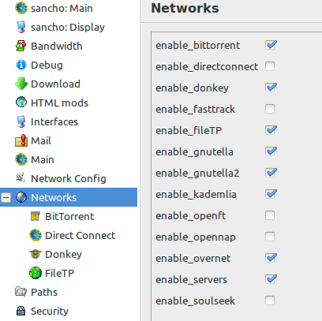The width and height of the screenshot is (322, 321).
Task: Disable the enable_bittorrent checkbox
Action: 271,45
